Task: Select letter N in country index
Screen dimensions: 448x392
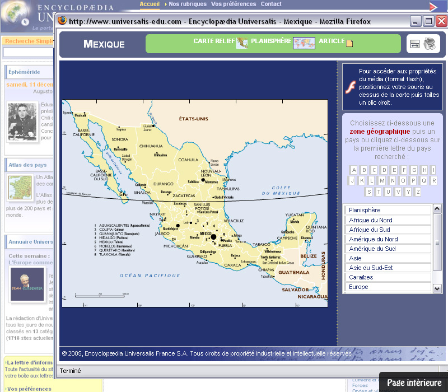Action: click(x=393, y=180)
